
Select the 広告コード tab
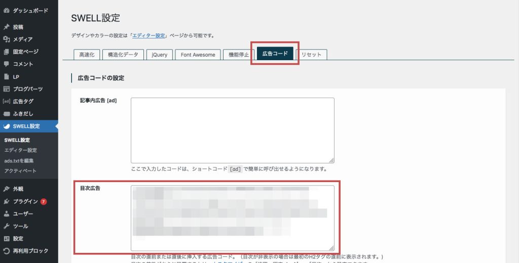(275, 54)
